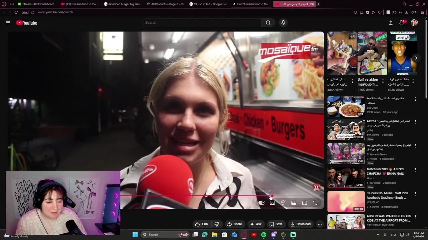Open the Opera menu logo icon
This screenshot has width=428, height=240.
4,4
